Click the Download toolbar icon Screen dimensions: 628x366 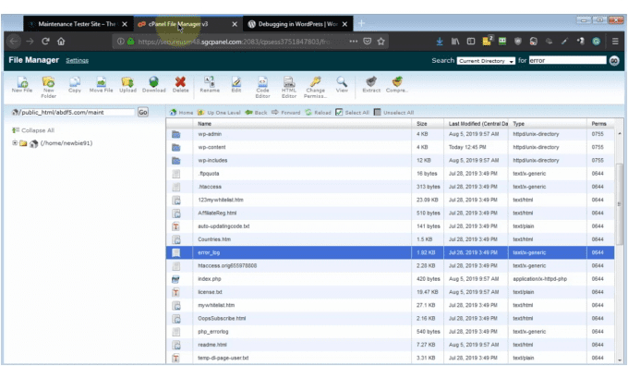pos(154,85)
